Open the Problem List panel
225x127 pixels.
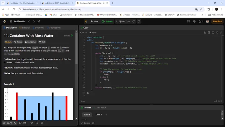18,21
